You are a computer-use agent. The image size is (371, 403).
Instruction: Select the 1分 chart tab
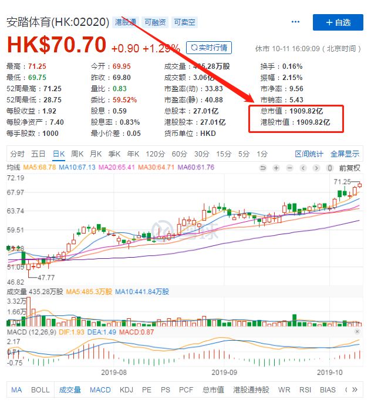pos(262,154)
